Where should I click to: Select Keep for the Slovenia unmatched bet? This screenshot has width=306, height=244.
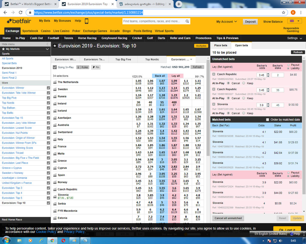pos(244,113)
